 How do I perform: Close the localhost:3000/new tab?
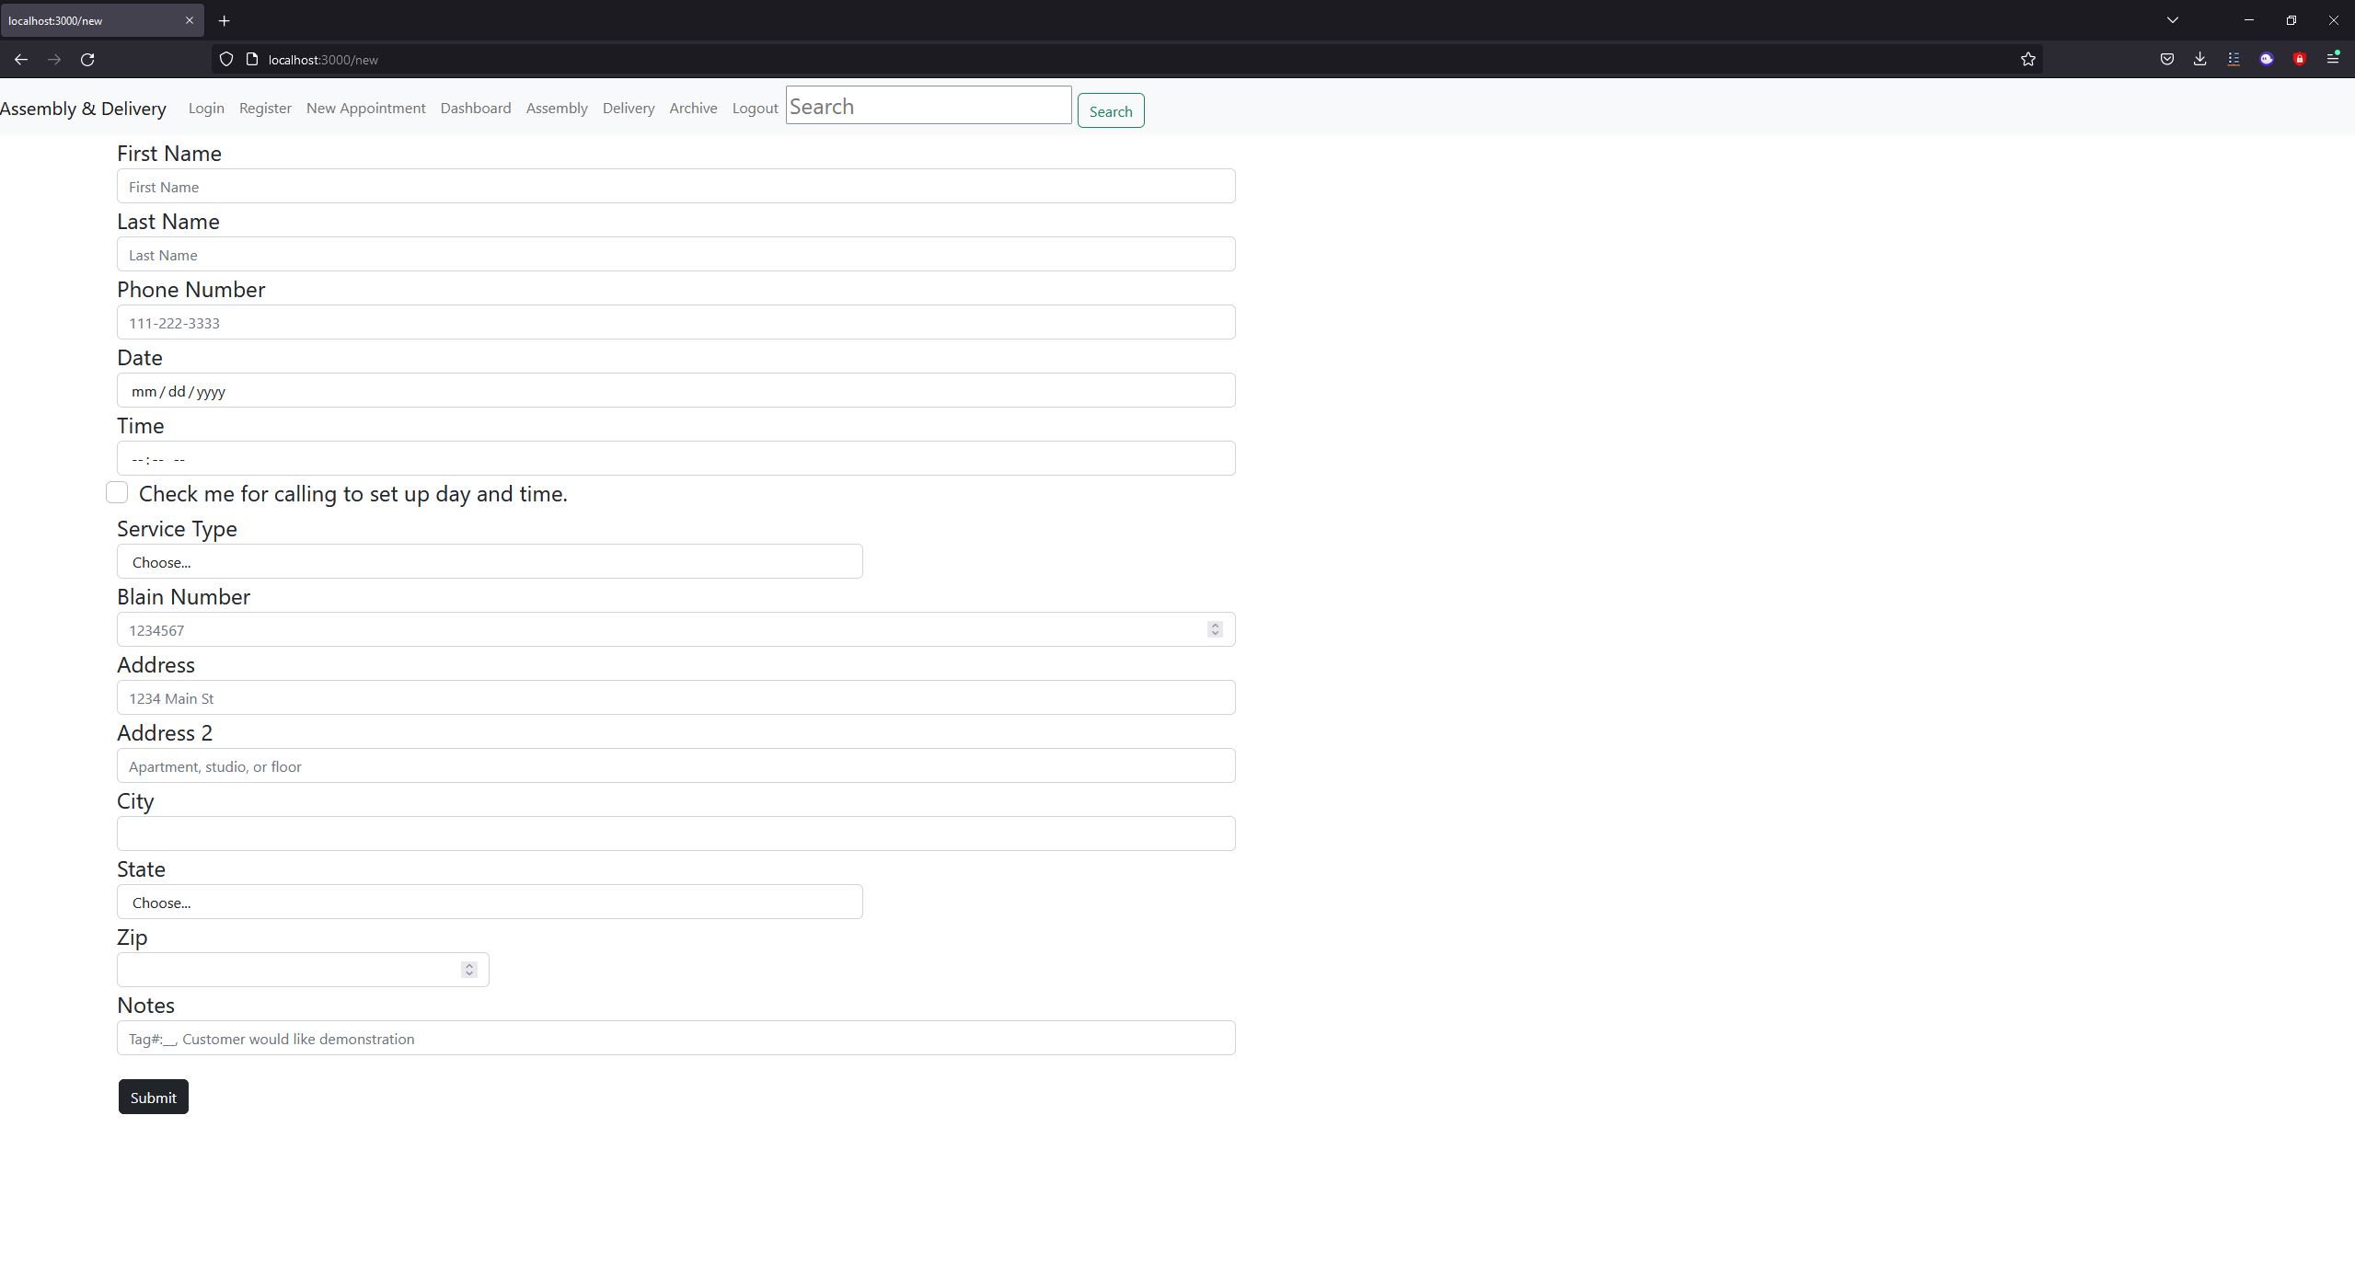[190, 20]
